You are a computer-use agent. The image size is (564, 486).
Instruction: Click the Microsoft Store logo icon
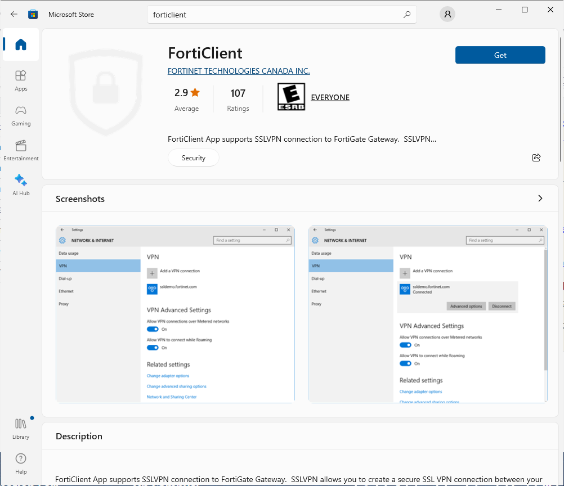click(33, 15)
